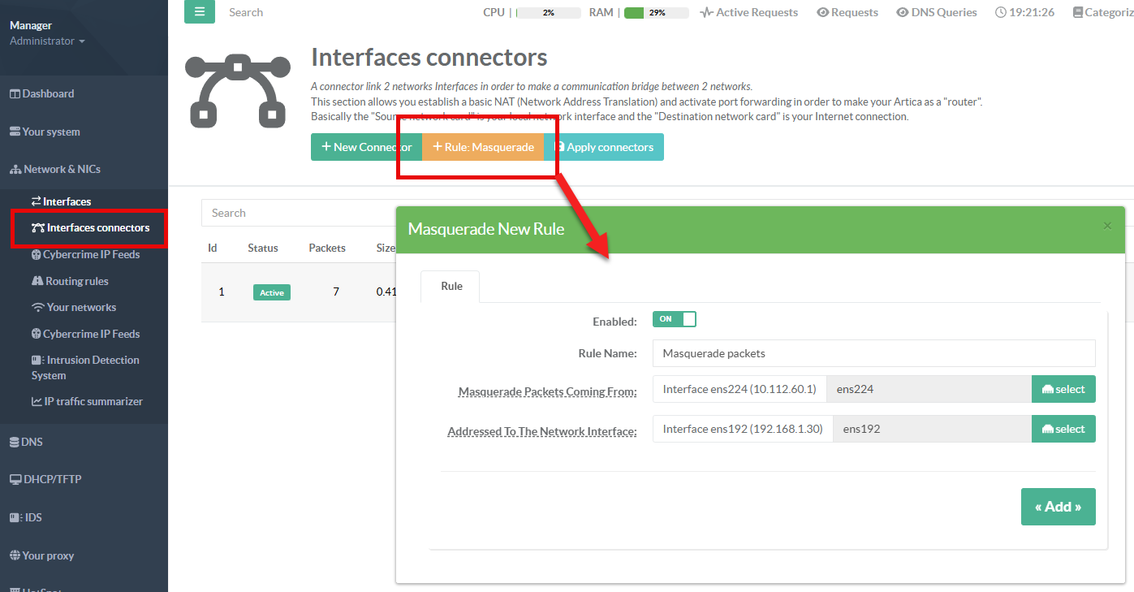The image size is (1134, 592).
Task: Open Routing rules page
Action: coord(77,281)
